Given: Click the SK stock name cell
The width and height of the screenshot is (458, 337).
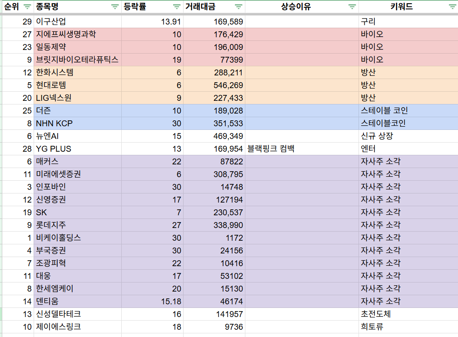Looking at the screenshot, I should [78, 212].
